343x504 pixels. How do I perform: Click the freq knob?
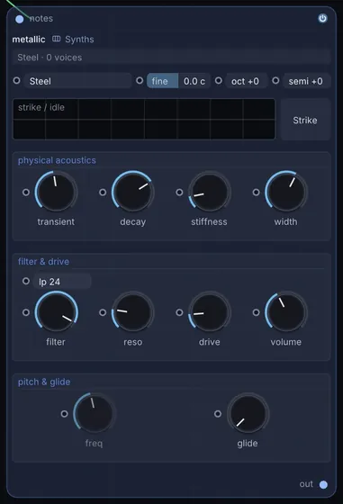[95, 413]
